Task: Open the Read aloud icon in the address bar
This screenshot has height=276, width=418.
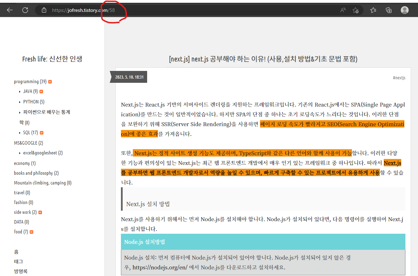Action: (343, 10)
